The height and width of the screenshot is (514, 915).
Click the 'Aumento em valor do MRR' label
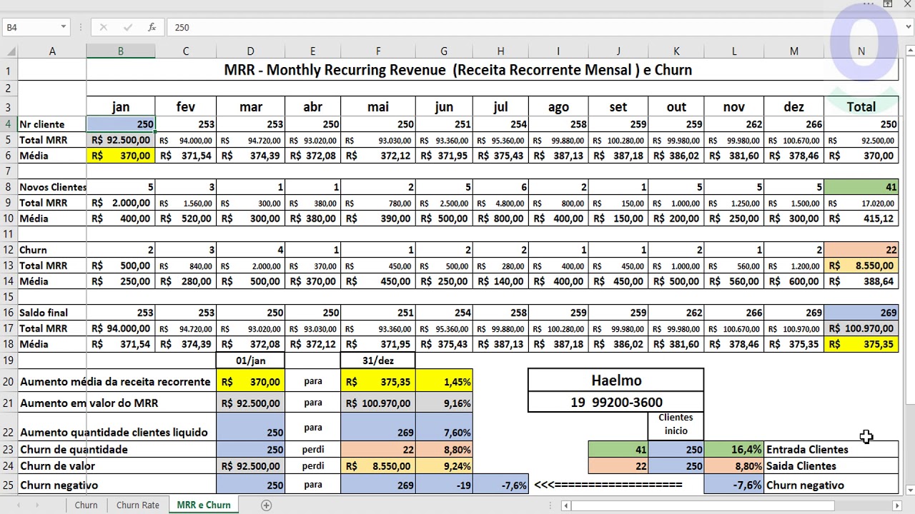[89, 403]
